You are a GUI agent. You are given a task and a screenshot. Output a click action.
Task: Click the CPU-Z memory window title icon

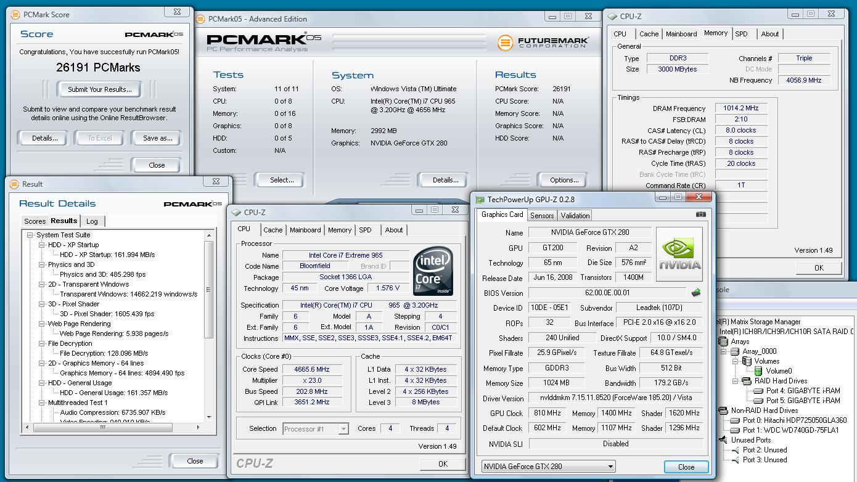click(612, 17)
